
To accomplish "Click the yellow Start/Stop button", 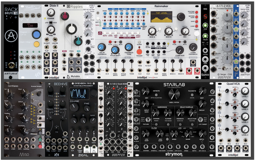I will tap(36, 44).
